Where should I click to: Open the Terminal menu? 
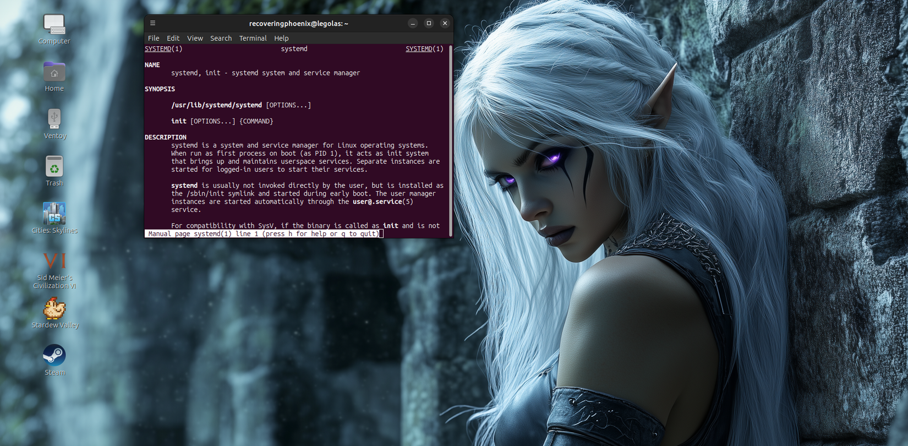click(253, 38)
